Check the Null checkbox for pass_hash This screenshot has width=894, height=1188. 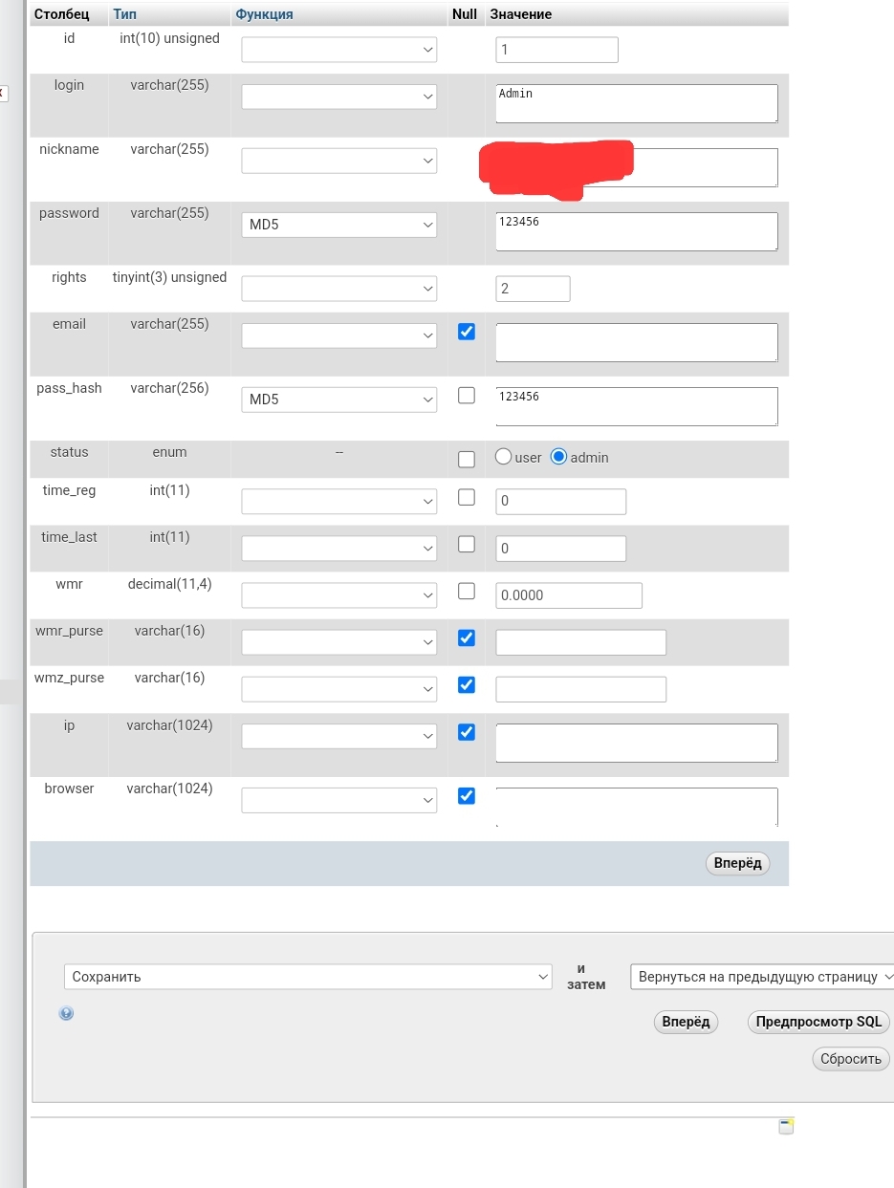(466, 396)
